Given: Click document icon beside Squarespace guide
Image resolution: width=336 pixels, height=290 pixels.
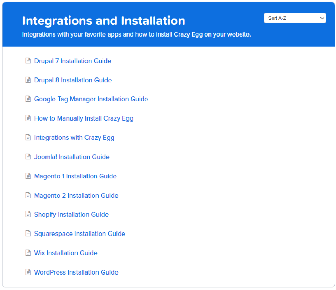Looking at the screenshot, I should click(x=28, y=234).
